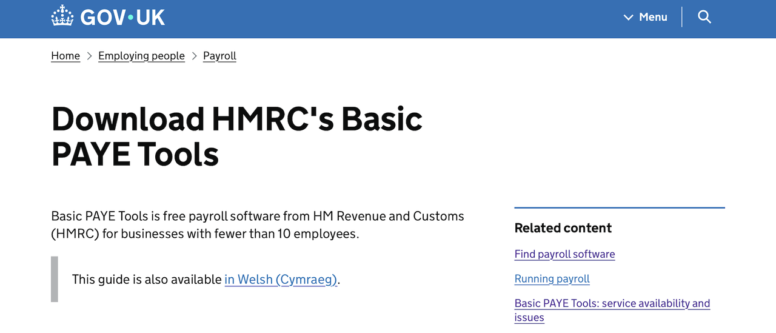
Task: Click breadcrumb chevron between Home and Employing people
Action: click(89, 56)
